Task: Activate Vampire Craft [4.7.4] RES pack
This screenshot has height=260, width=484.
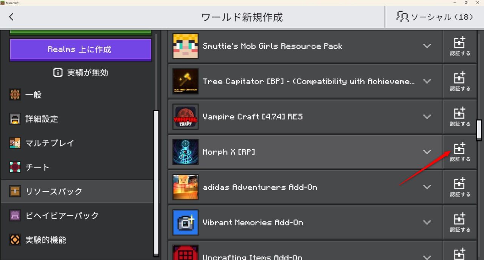Action: (x=460, y=117)
